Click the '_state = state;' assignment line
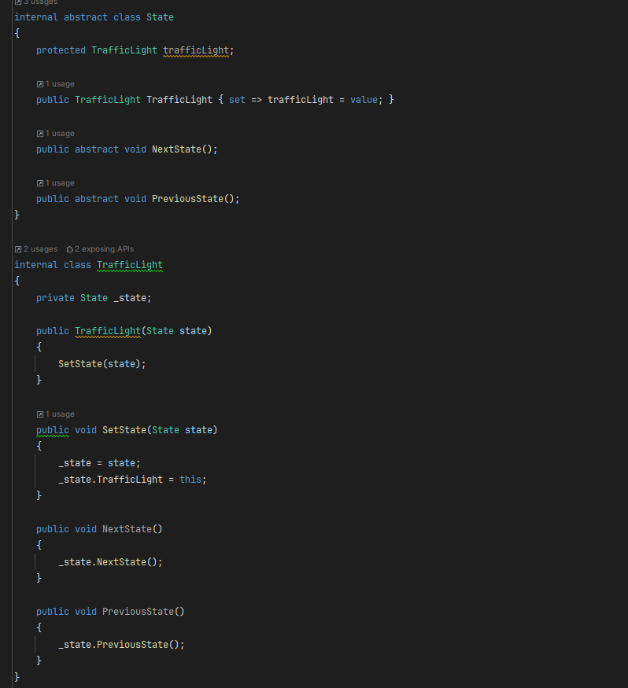This screenshot has width=628, height=688. (99, 463)
